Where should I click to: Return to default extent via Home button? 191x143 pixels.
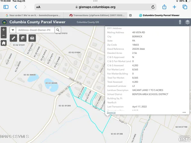tap(4, 43)
